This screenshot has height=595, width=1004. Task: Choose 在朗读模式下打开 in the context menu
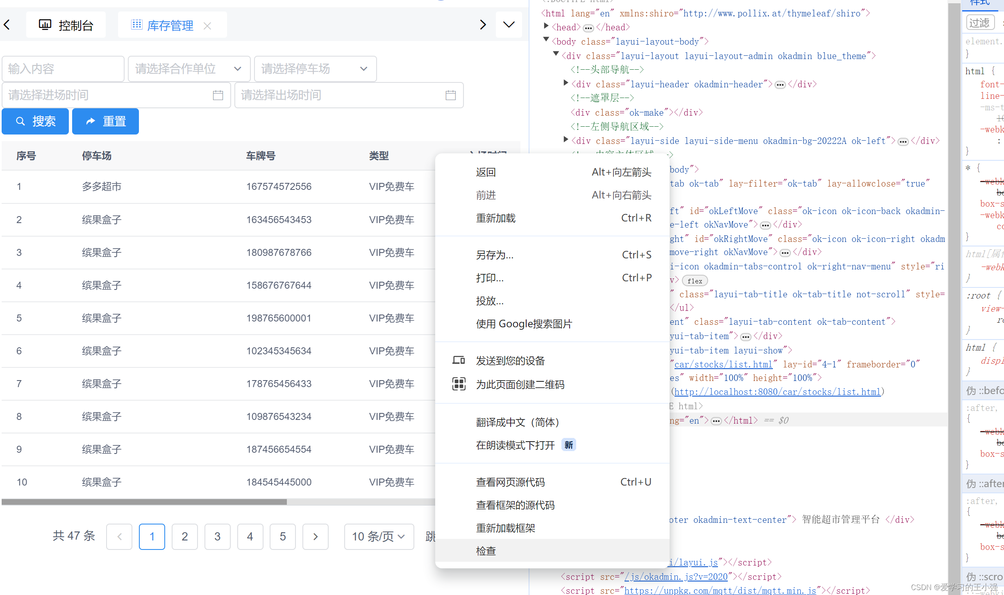point(552,445)
